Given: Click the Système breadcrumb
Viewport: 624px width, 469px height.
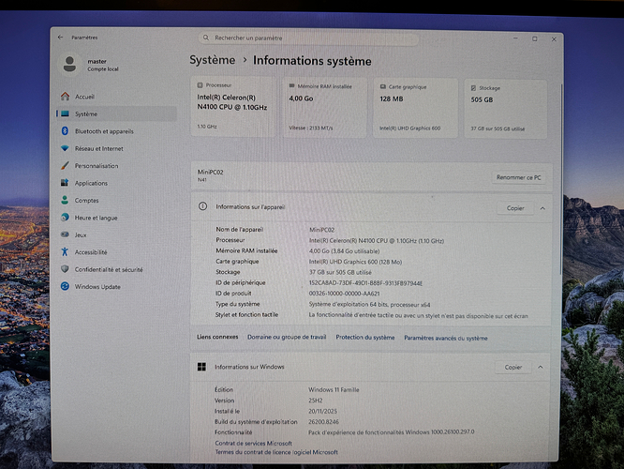Looking at the screenshot, I should (212, 60).
